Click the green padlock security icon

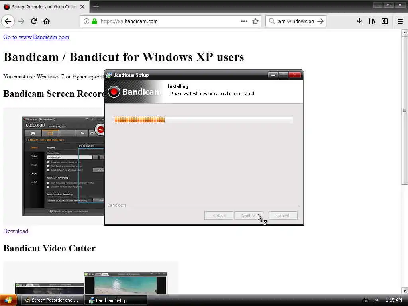tap(94, 21)
